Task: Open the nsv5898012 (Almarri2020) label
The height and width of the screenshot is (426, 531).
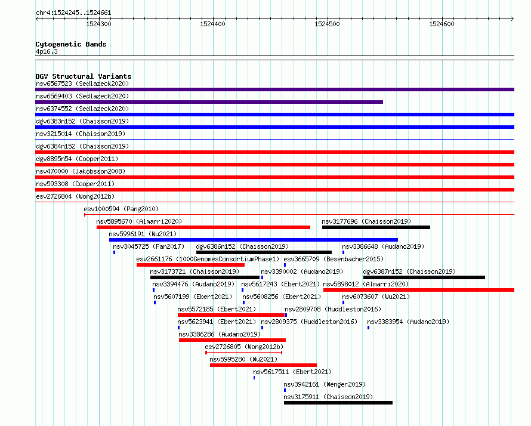Action: tap(366, 284)
